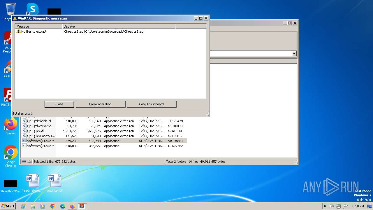Maximize the WinRAR Diagnostic messages dialog
Image resolution: width=373 pixels, height=210 pixels.
pos(201,18)
